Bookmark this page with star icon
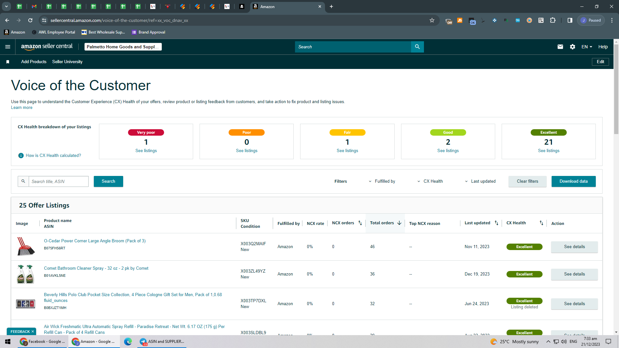 click(x=432, y=20)
